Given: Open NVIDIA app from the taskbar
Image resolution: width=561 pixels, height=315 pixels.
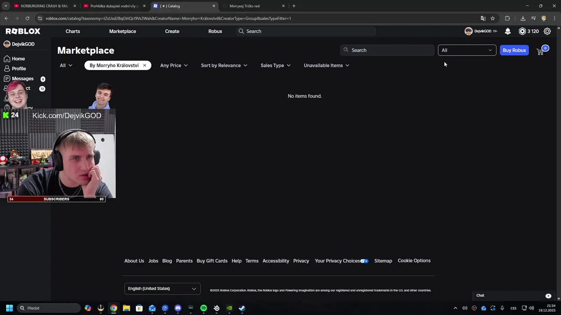Looking at the screenshot, I should [x=229, y=308].
